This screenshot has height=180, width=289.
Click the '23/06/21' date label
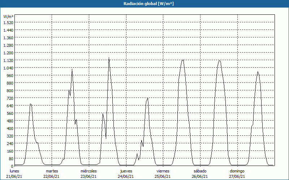click(x=89, y=176)
